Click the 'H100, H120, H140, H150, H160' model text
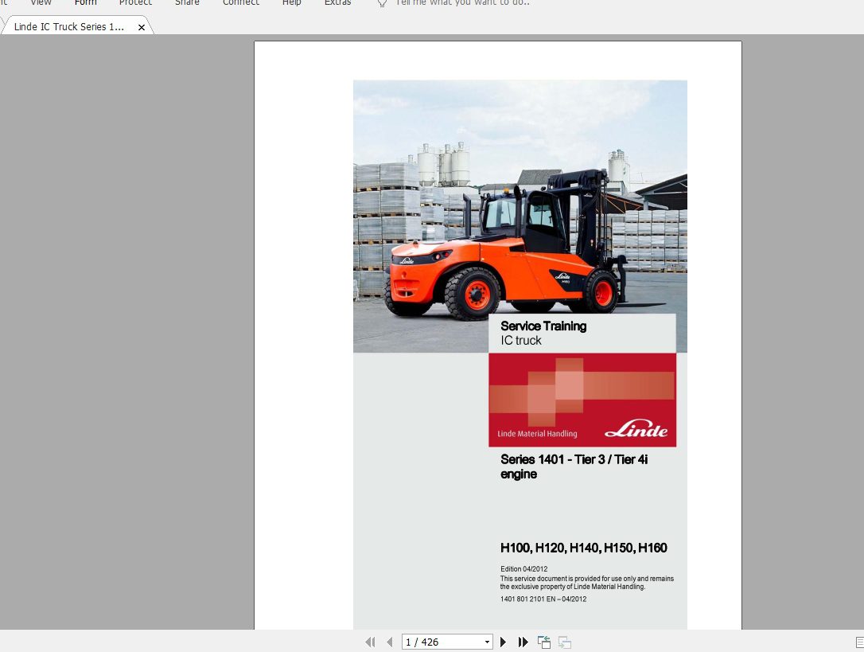864x652 pixels. click(x=583, y=548)
